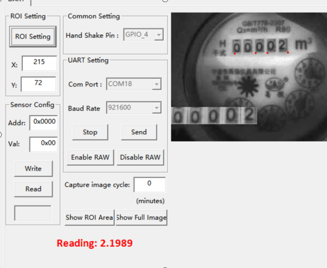This screenshot has width=327, height=268.
Task: Edit the sensor Addr field 0x0000
Action: (43, 123)
